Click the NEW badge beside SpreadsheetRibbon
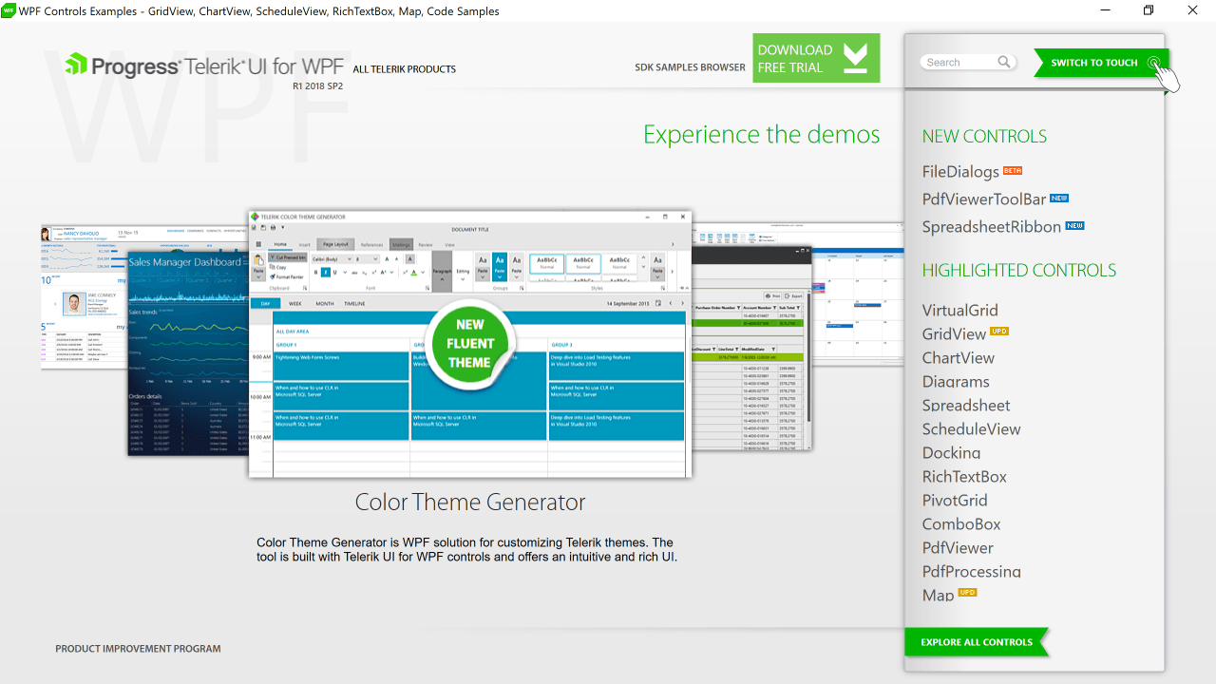The image size is (1216, 684). (x=1074, y=225)
